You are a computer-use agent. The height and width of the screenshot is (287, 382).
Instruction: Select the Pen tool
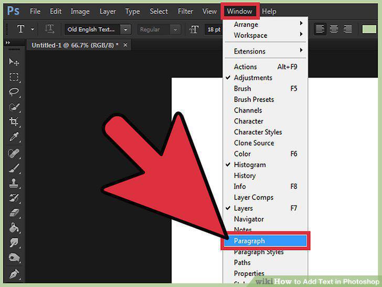pos(14,274)
